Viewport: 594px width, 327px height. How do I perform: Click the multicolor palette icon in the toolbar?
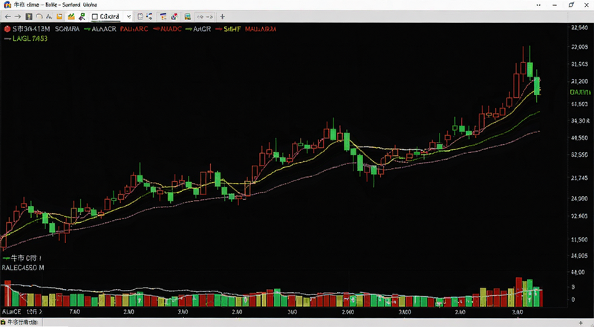click(174, 16)
